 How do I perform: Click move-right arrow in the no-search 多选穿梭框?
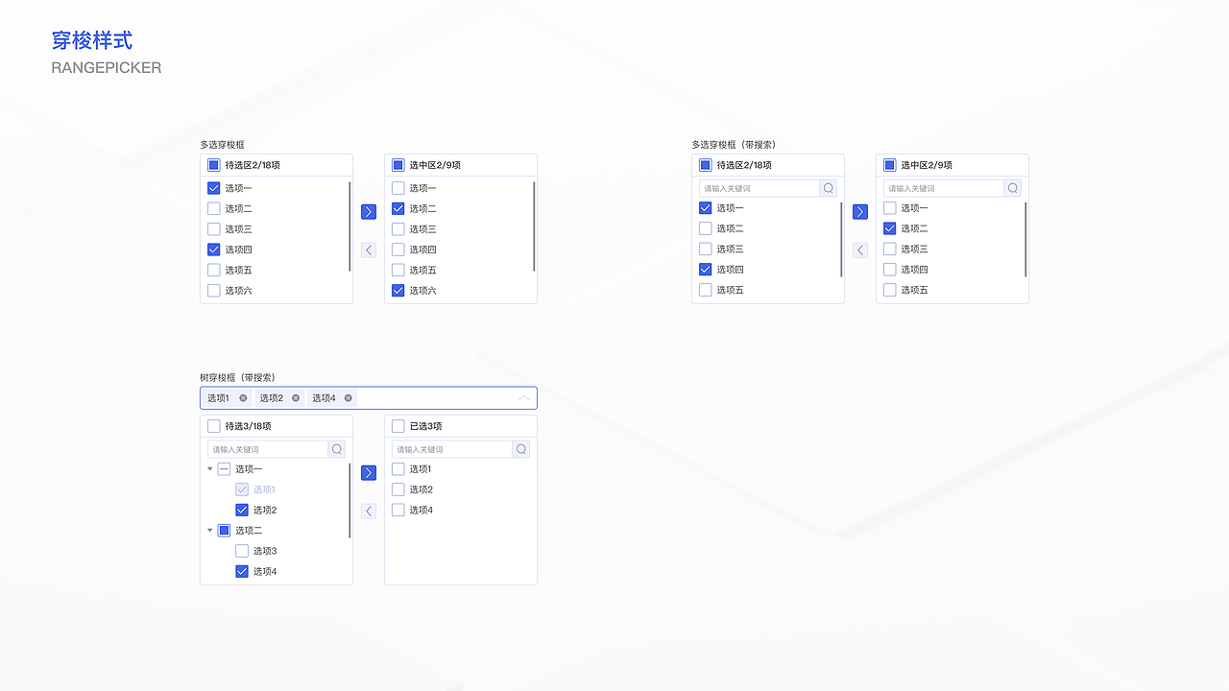click(369, 212)
